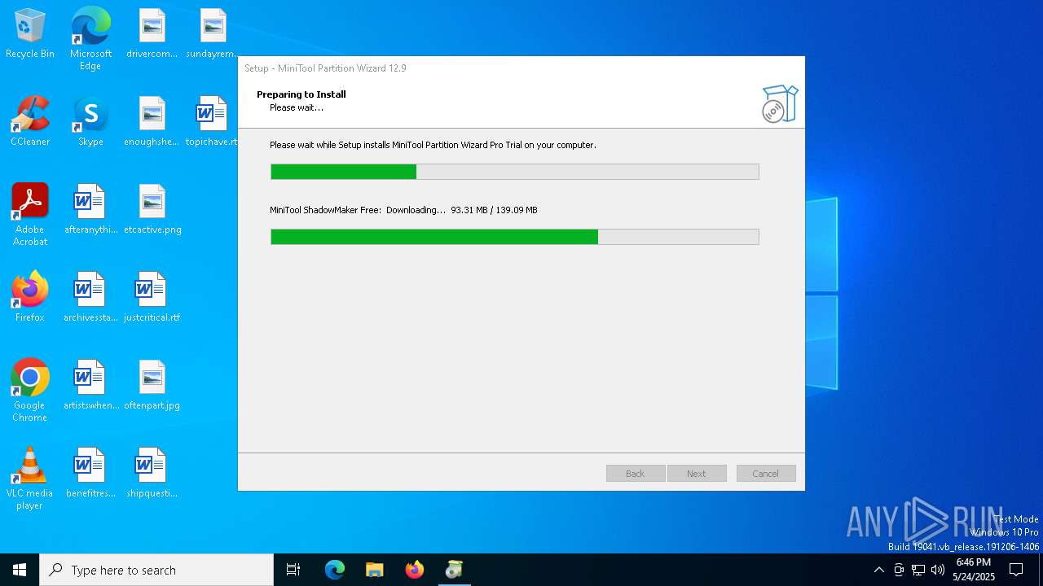Click the 'Preparing to Install' heading

pos(301,94)
